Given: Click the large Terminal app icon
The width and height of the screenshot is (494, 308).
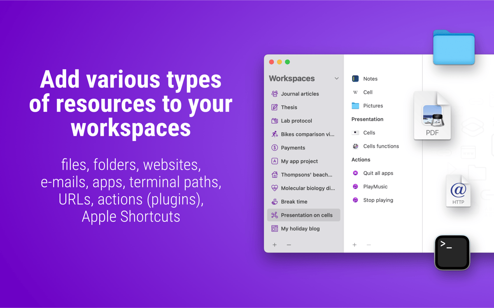Looking at the screenshot, I should pos(452,253).
